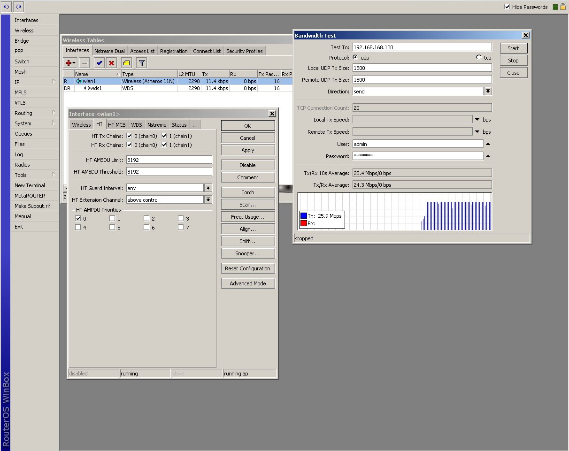
Task: Click the Freq. Usage... button
Action: 248,217
